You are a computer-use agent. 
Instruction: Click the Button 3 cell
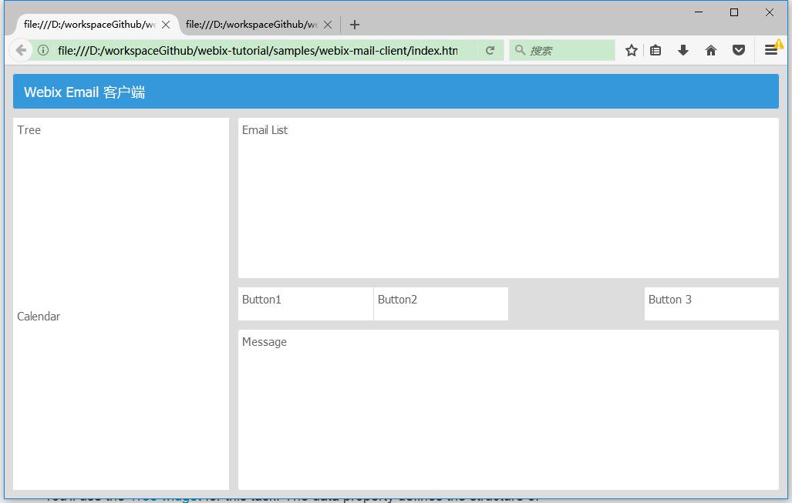(x=712, y=303)
